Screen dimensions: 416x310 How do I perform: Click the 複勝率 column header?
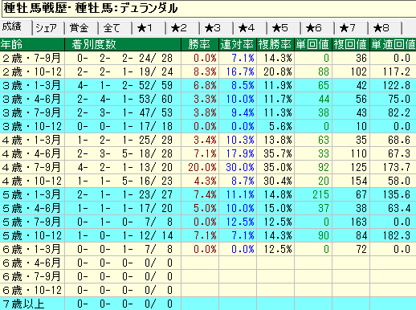[275, 44]
